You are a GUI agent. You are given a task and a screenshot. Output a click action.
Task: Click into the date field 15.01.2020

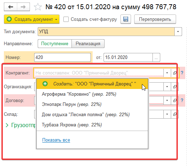[128, 58]
